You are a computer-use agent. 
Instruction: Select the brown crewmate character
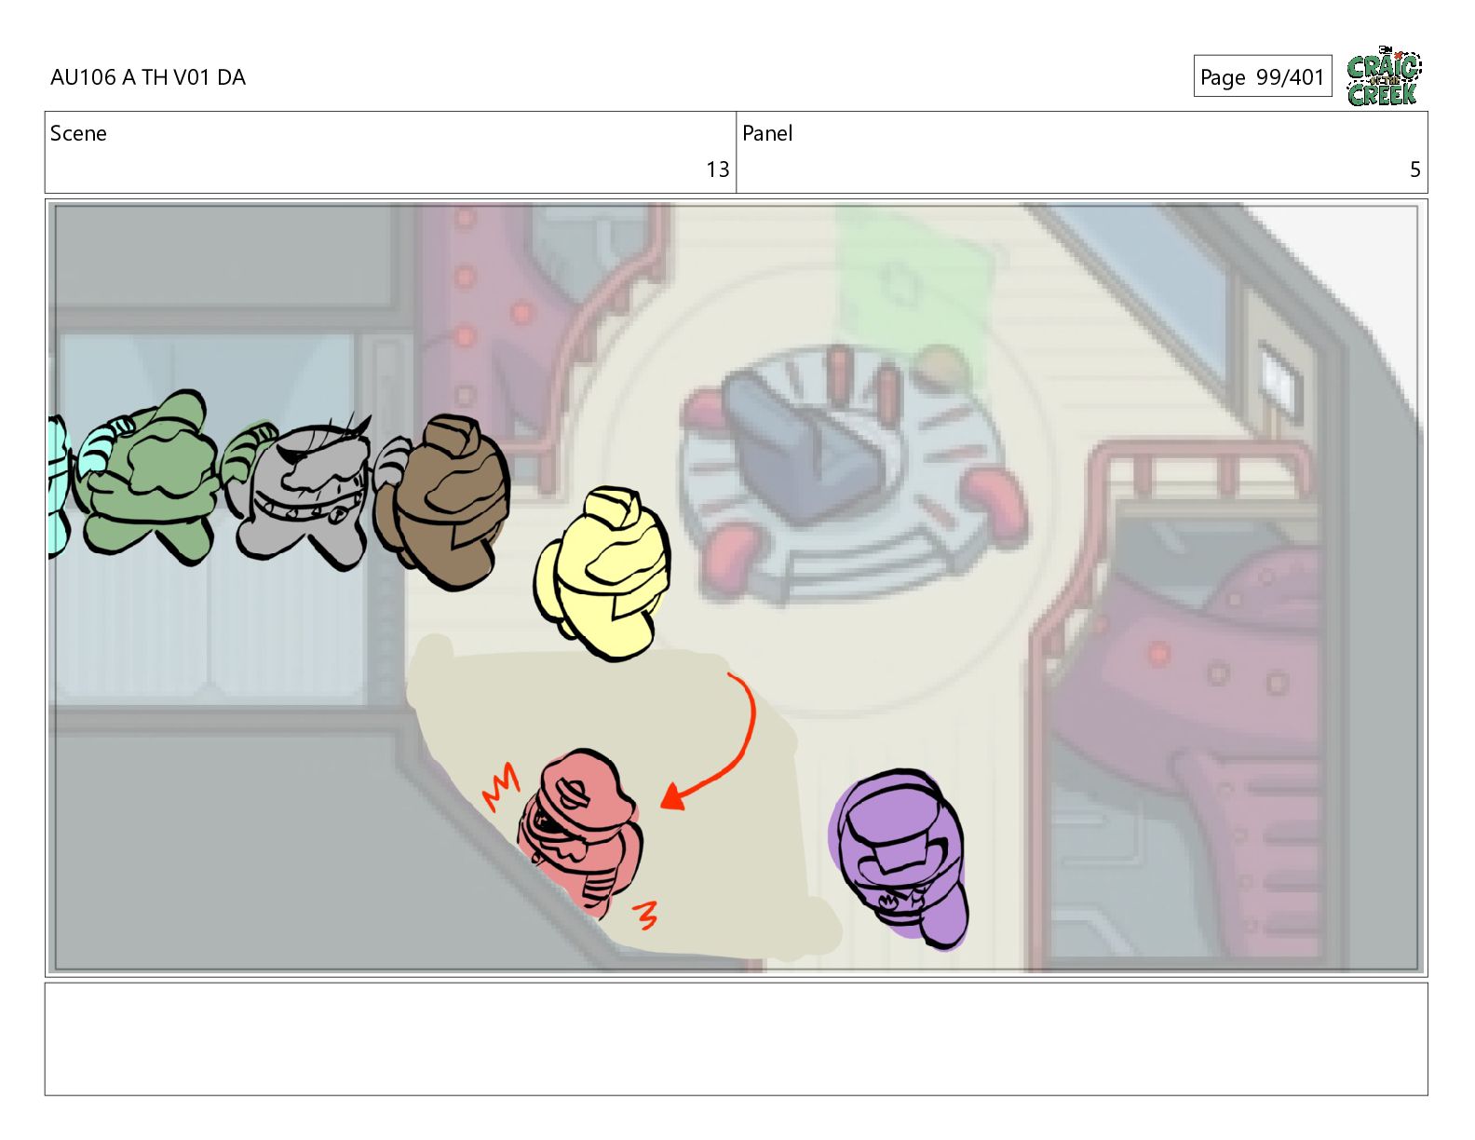coord(443,501)
